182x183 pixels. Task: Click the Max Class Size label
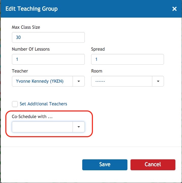coord(26,27)
